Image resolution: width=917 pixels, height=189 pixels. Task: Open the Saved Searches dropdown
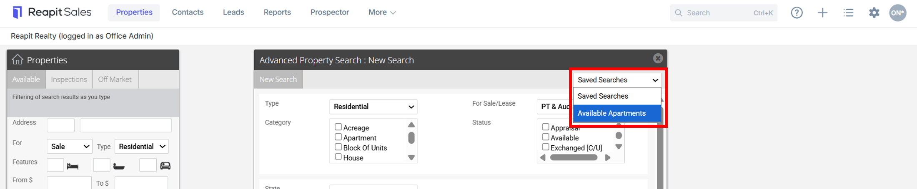point(617,80)
